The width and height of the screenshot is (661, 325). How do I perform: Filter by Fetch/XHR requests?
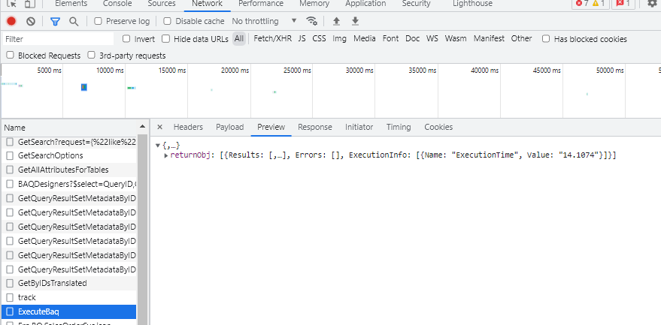pyautogui.click(x=272, y=39)
